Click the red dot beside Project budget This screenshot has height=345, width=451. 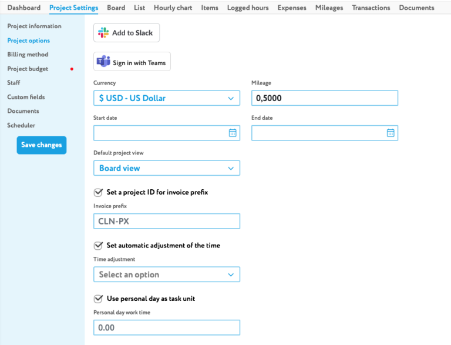pyautogui.click(x=72, y=69)
